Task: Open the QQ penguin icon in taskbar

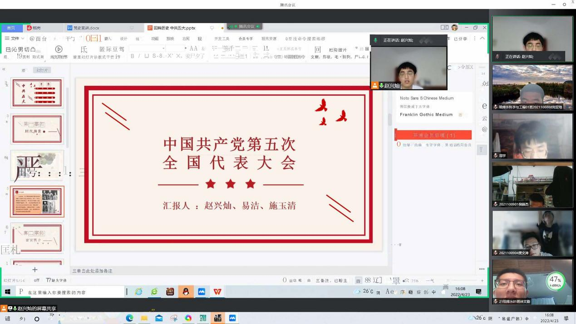Action: coord(186,292)
